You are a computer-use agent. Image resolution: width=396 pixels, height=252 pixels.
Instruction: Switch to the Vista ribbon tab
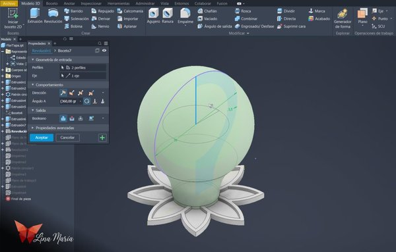164,3
